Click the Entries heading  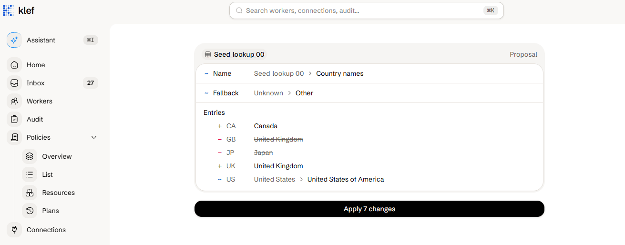(214, 112)
